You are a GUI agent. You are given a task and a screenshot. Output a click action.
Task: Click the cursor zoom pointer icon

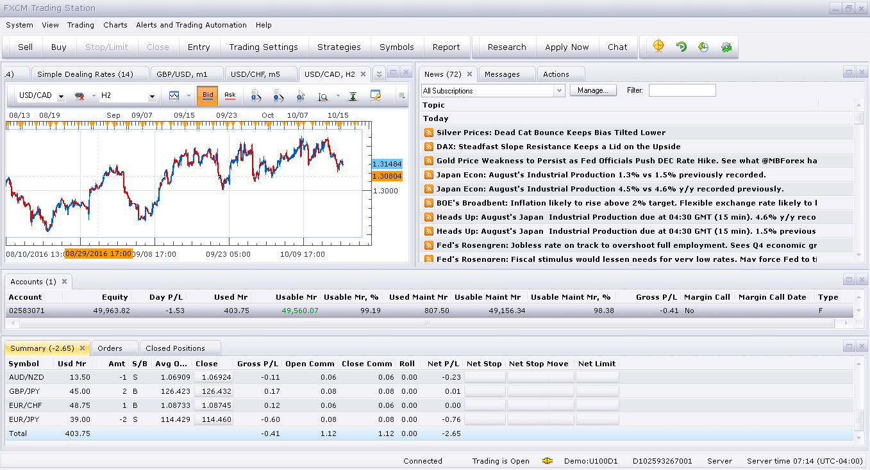301,96
